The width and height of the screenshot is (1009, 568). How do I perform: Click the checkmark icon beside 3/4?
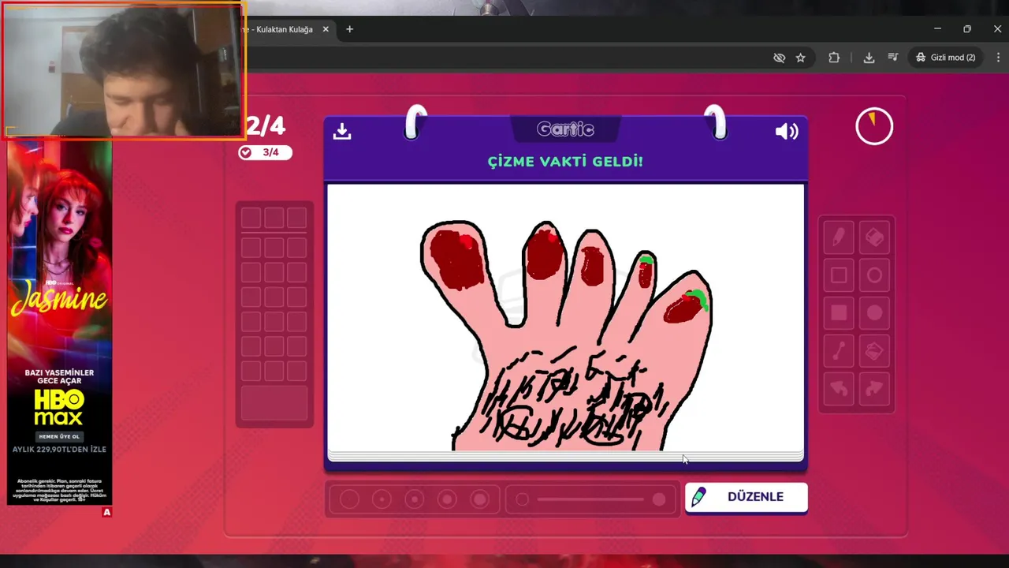(246, 152)
